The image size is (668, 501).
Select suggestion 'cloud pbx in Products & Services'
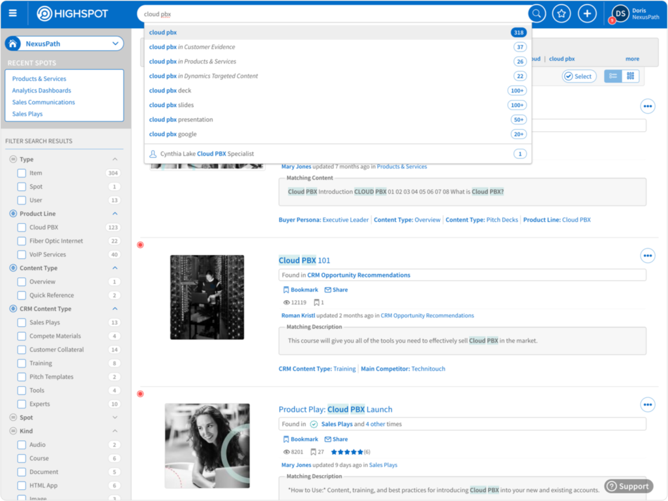pos(338,61)
